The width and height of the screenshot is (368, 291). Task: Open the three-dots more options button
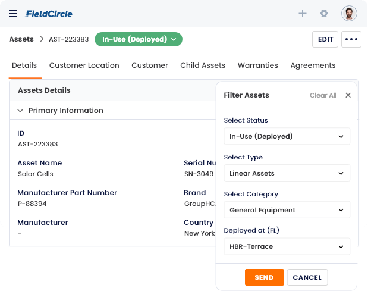click(351, 39)
